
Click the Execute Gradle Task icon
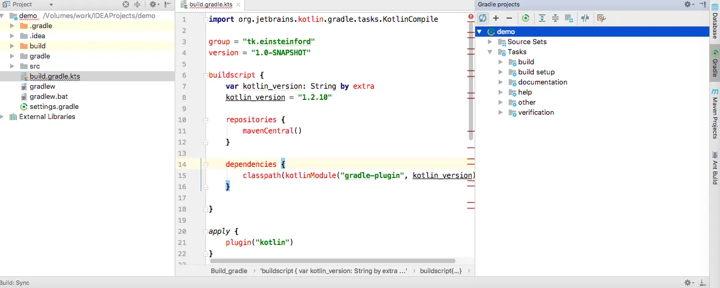(x=526, y=18)
